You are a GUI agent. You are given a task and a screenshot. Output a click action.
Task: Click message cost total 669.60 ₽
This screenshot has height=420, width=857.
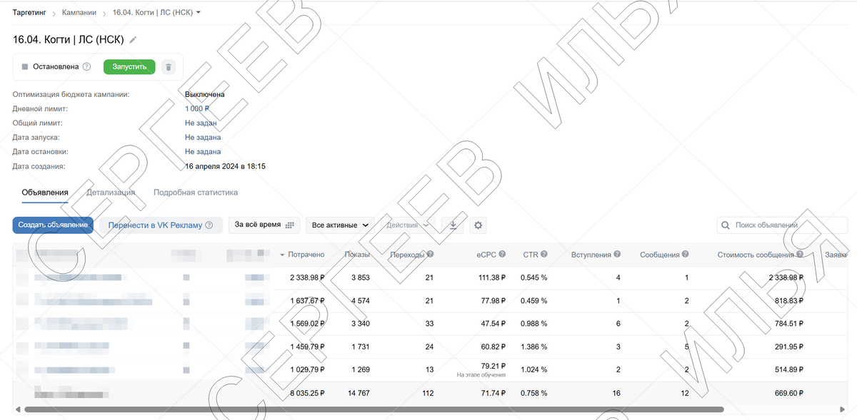789,393
